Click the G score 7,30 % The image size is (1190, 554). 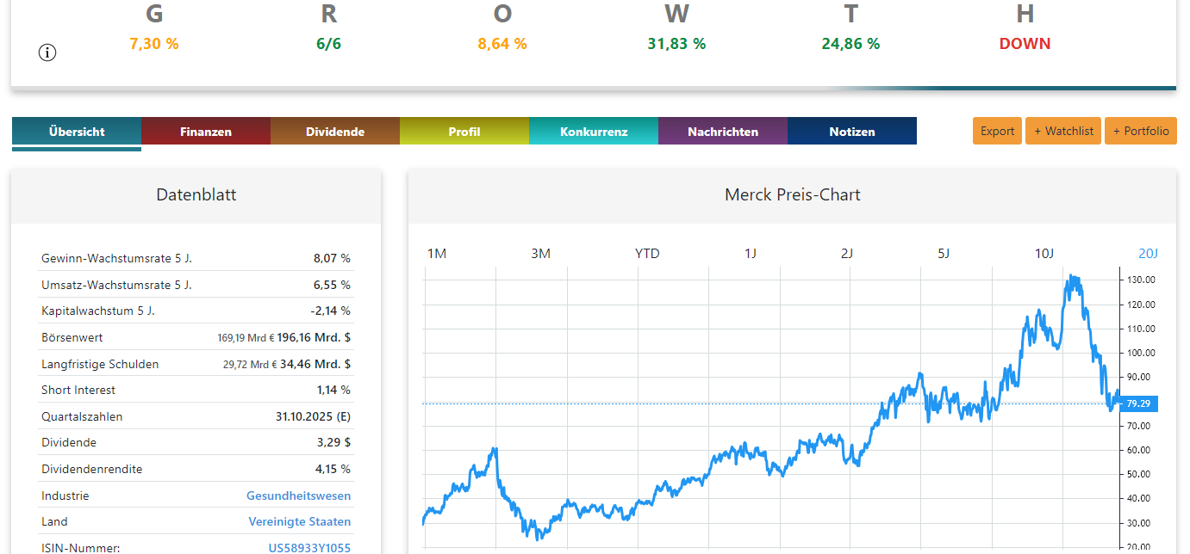tap(154, 43)
